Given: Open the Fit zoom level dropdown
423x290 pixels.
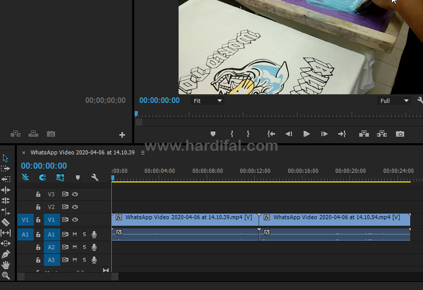Looking at the screenshot, I should tap(207, 101).
